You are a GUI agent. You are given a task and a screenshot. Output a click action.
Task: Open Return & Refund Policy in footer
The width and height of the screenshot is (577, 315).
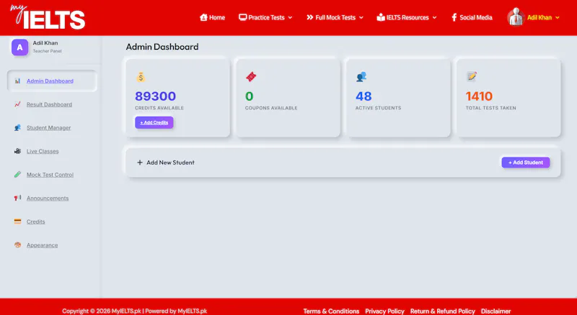point(443,311)
